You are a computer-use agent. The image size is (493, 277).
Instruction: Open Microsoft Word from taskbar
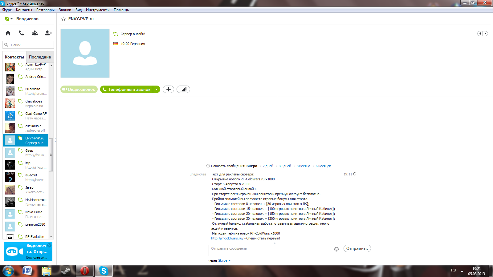28,271
